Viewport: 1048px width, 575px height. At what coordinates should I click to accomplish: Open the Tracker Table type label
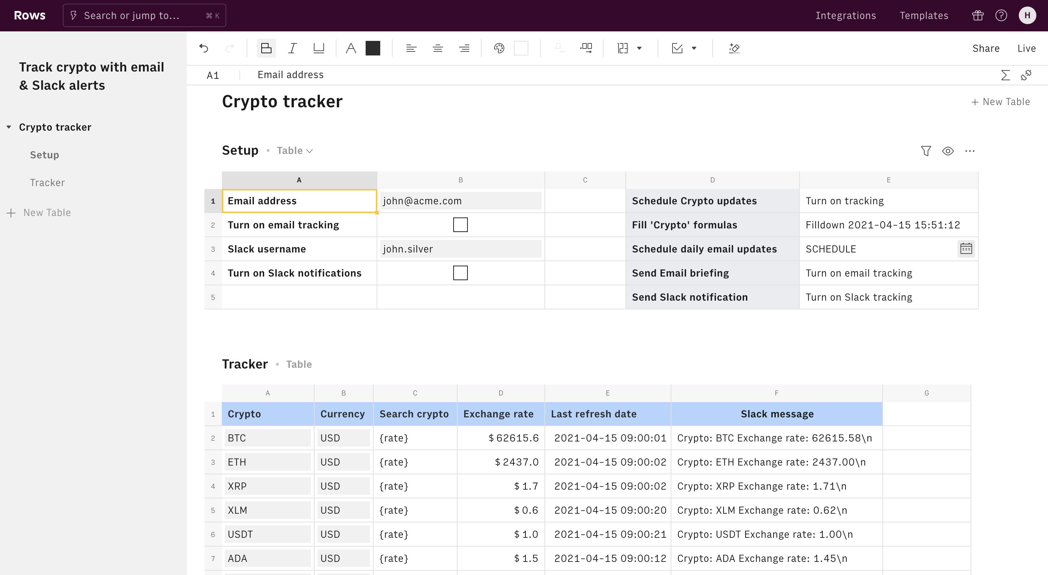299,364
